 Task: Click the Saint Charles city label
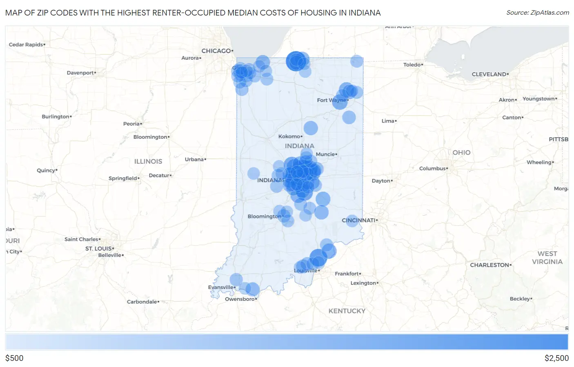tap(81, 239)
